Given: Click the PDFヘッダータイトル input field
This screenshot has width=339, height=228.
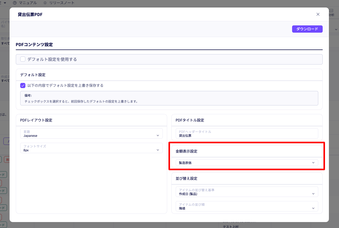Looking at the screenshot, I should (247, 133).
